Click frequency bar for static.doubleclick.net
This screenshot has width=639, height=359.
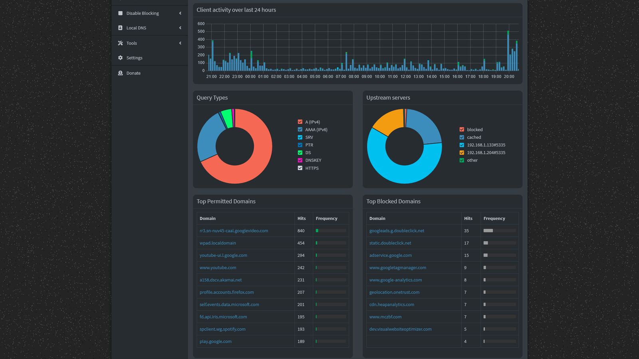(499, 243)
